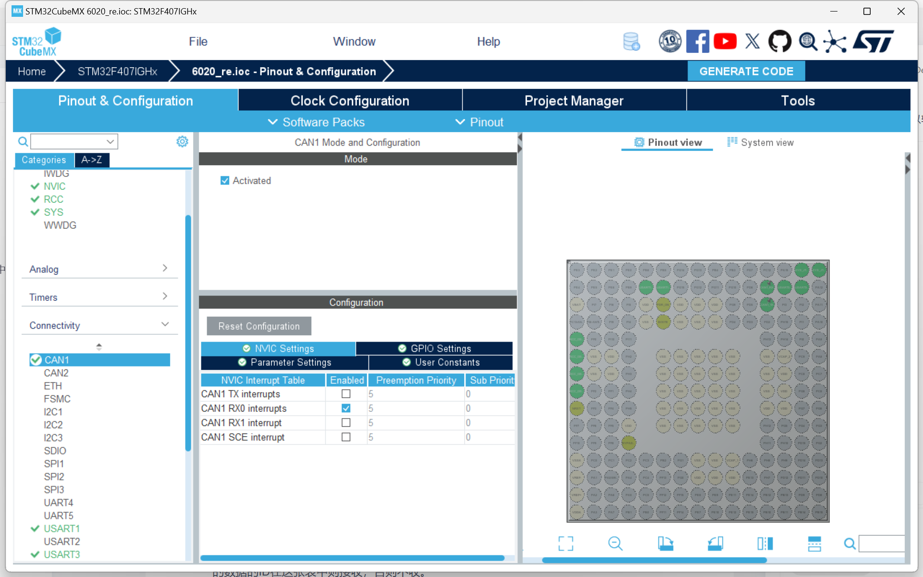923x577 pixels.
Task: Open the GitHub icon link
Action: [779, 41]
